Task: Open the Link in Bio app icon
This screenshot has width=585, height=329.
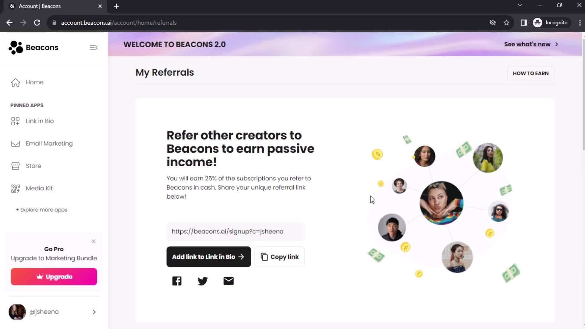Action: point(15,121)
